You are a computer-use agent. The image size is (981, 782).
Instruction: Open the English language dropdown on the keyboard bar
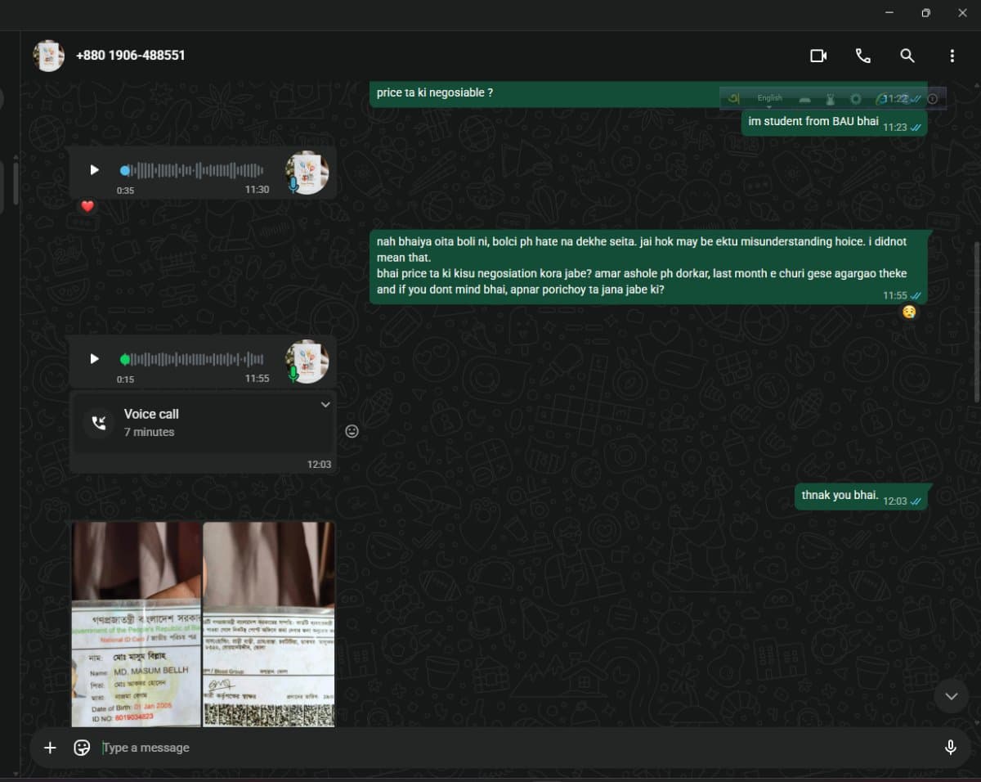point(769,98)
